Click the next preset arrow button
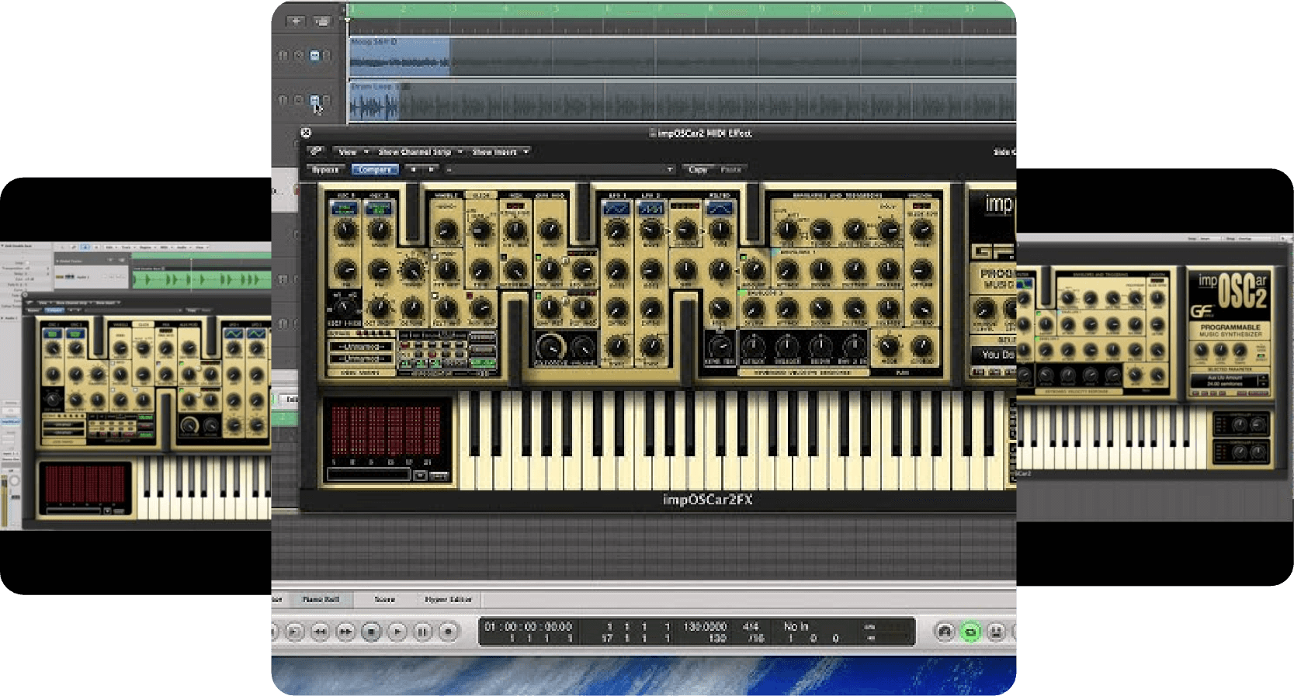The height and width of the screenshot is (696, 1294). 432,169
